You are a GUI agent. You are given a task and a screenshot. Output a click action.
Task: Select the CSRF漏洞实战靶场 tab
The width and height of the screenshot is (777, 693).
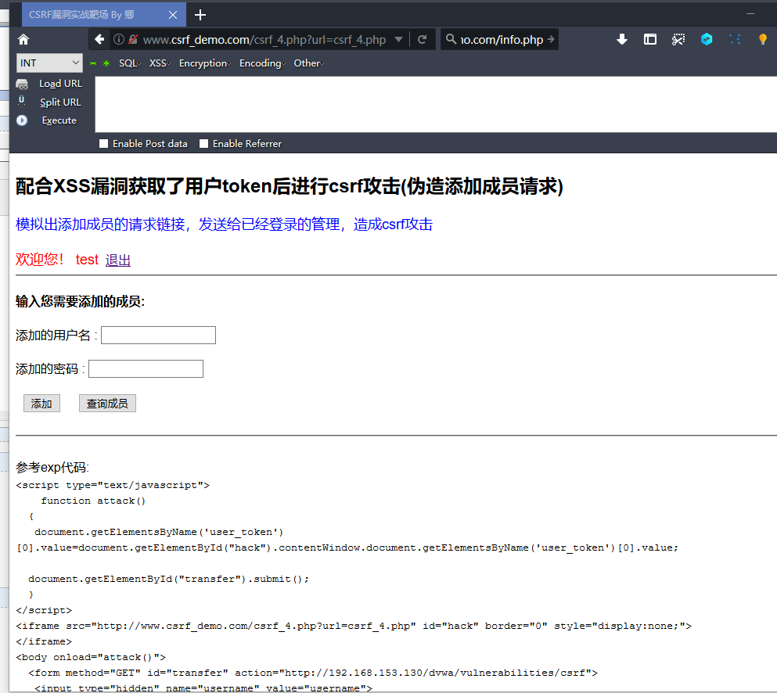tap(94, 14)
